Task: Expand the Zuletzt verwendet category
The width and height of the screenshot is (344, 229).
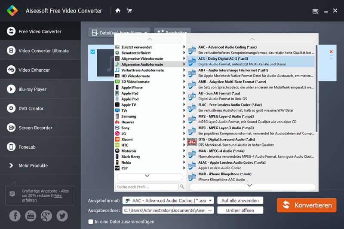Action: click(150, 47)
